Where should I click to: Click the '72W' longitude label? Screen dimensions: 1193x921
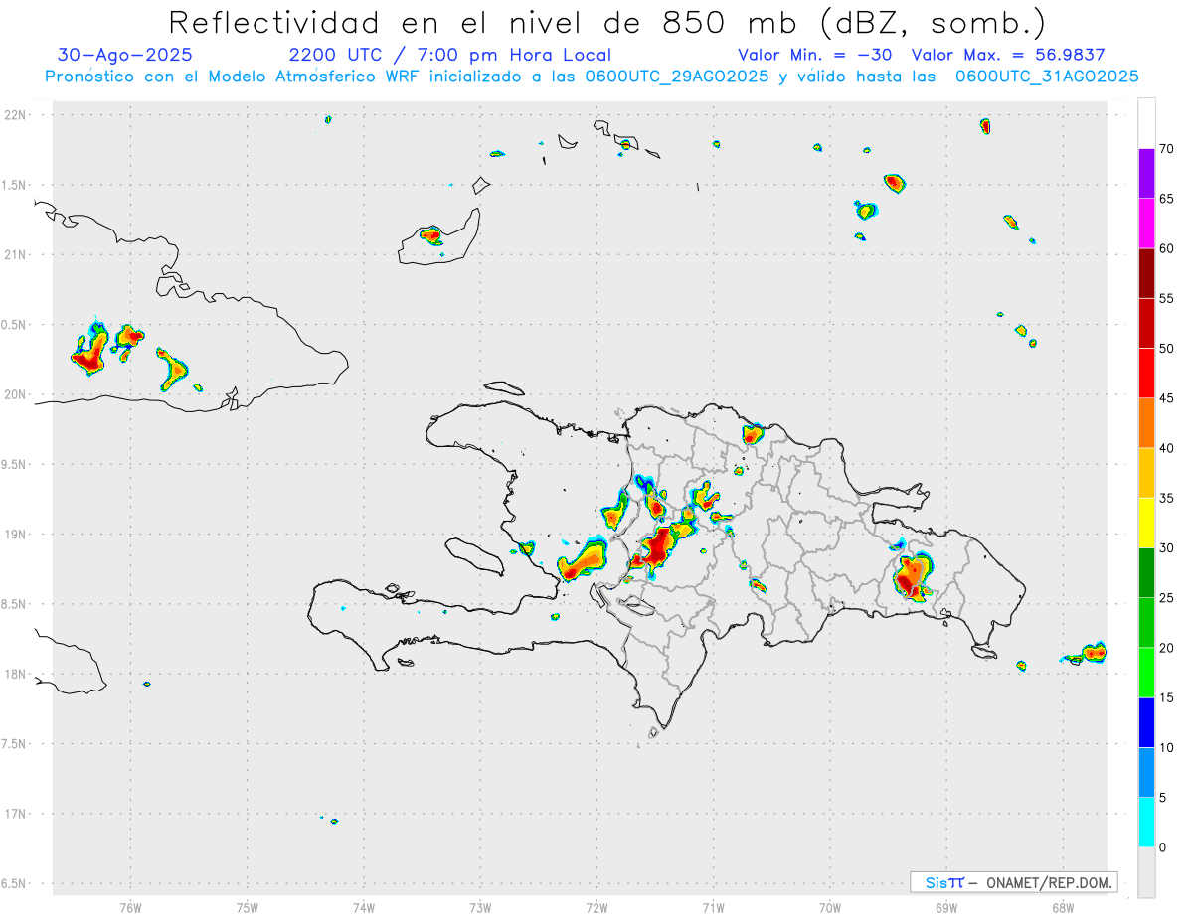tap(596, 908)
